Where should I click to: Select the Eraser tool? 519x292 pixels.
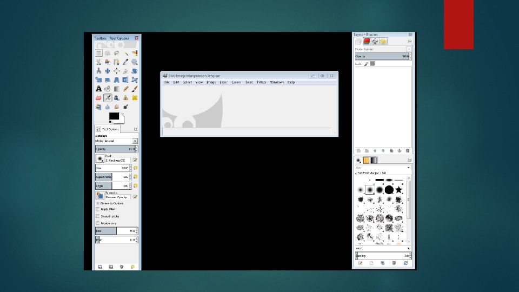coord(98,98)
